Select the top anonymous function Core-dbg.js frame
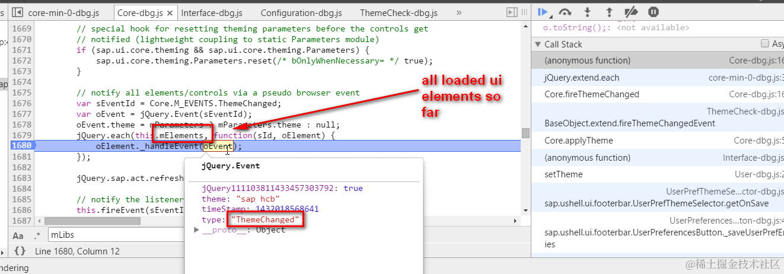Viewport: 784px width, 274px height. coord(658,60)
